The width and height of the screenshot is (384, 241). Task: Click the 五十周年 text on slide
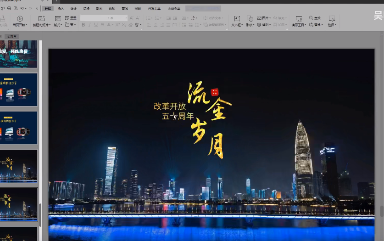(178, 116)
